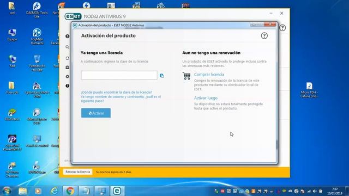Open the update circular-arrow sidebar icon
Viewport: 349px width, 196px height.
[68, 58]
